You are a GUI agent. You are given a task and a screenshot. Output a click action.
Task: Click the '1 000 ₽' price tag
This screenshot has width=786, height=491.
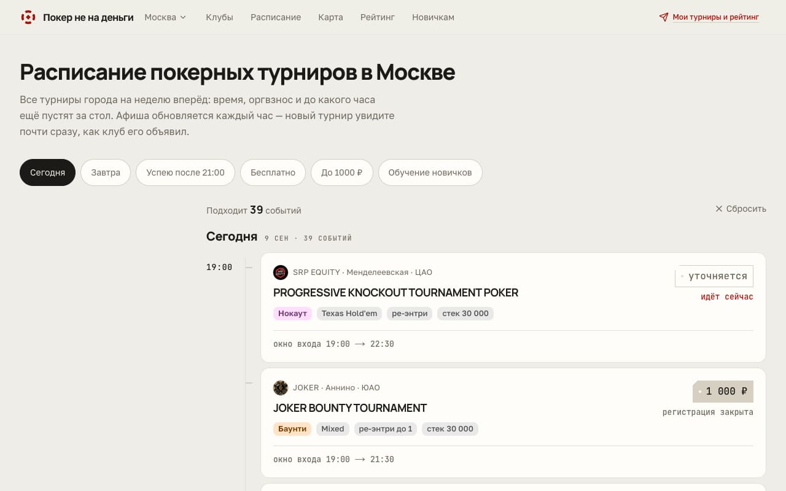(723, 392)
